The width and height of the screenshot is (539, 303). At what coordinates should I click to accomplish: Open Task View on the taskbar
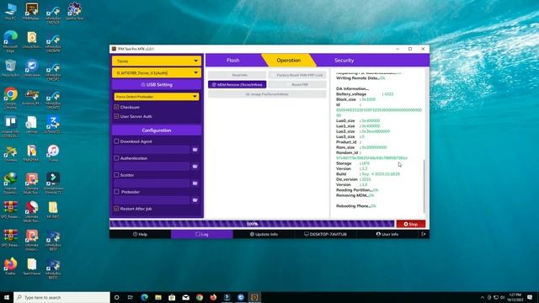(131, 297)
